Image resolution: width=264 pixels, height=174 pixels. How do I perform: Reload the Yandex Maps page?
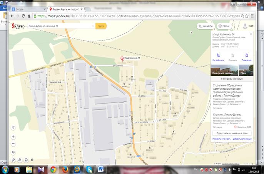[x=23, y=16]
